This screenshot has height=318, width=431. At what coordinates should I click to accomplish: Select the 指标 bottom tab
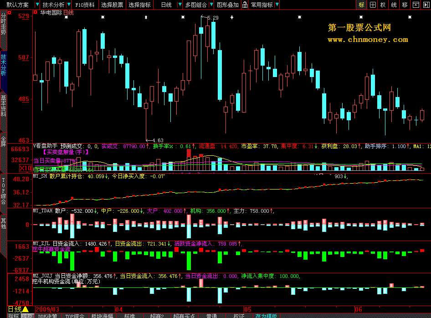coord(14,316)
